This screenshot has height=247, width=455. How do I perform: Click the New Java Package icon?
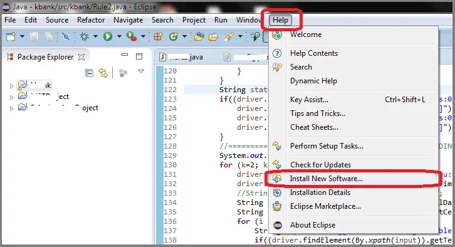tap(159, 36)
